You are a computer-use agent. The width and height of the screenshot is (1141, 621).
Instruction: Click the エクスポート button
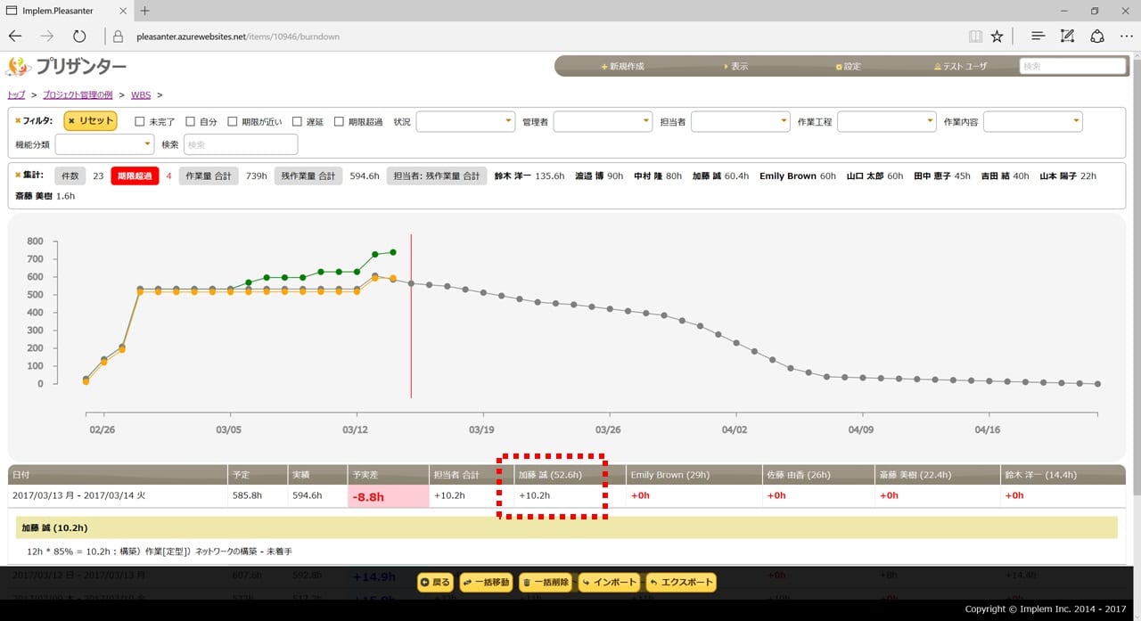coord(681,583)
